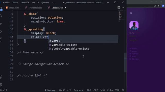
Task: Select language mode SCSS in status bar
Action: point(102,90)
